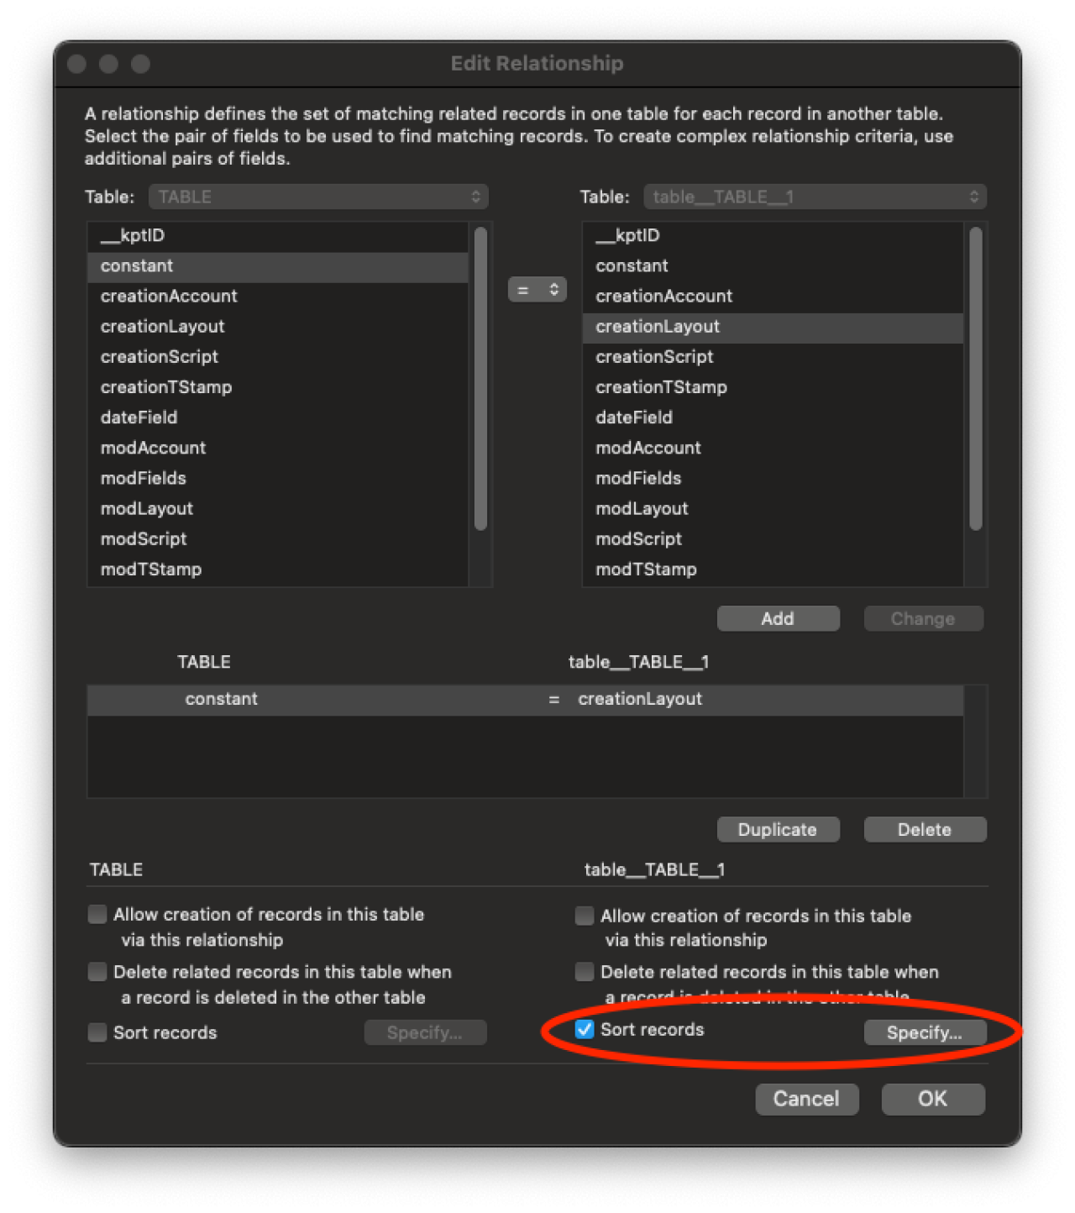Viewport: 1075px width, 1213px height.
Task: Click the Add button to add the pair
Action: click(x=777, y=618)
